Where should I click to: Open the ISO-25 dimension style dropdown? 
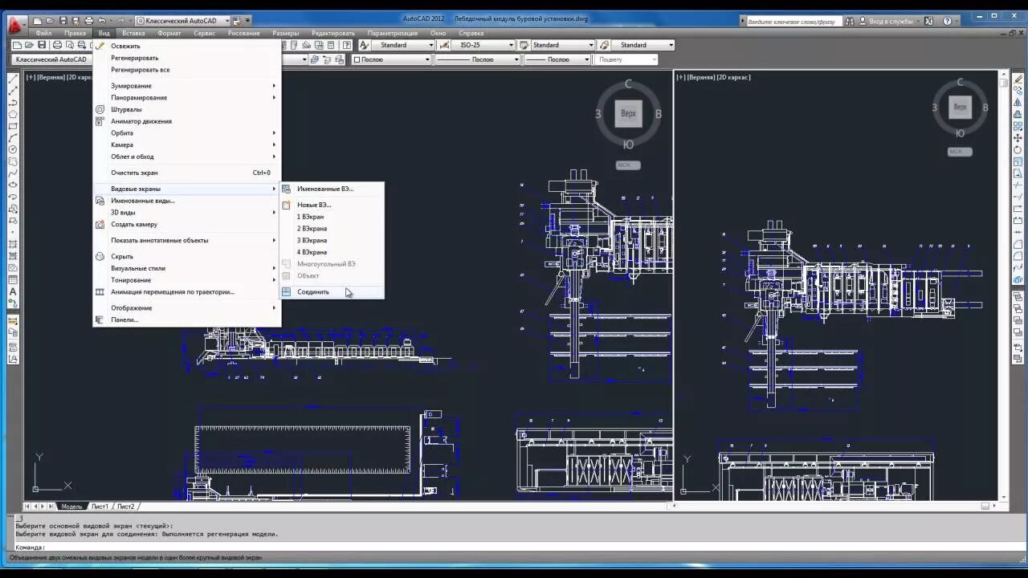pyautogui.click(x=483, y=45)
